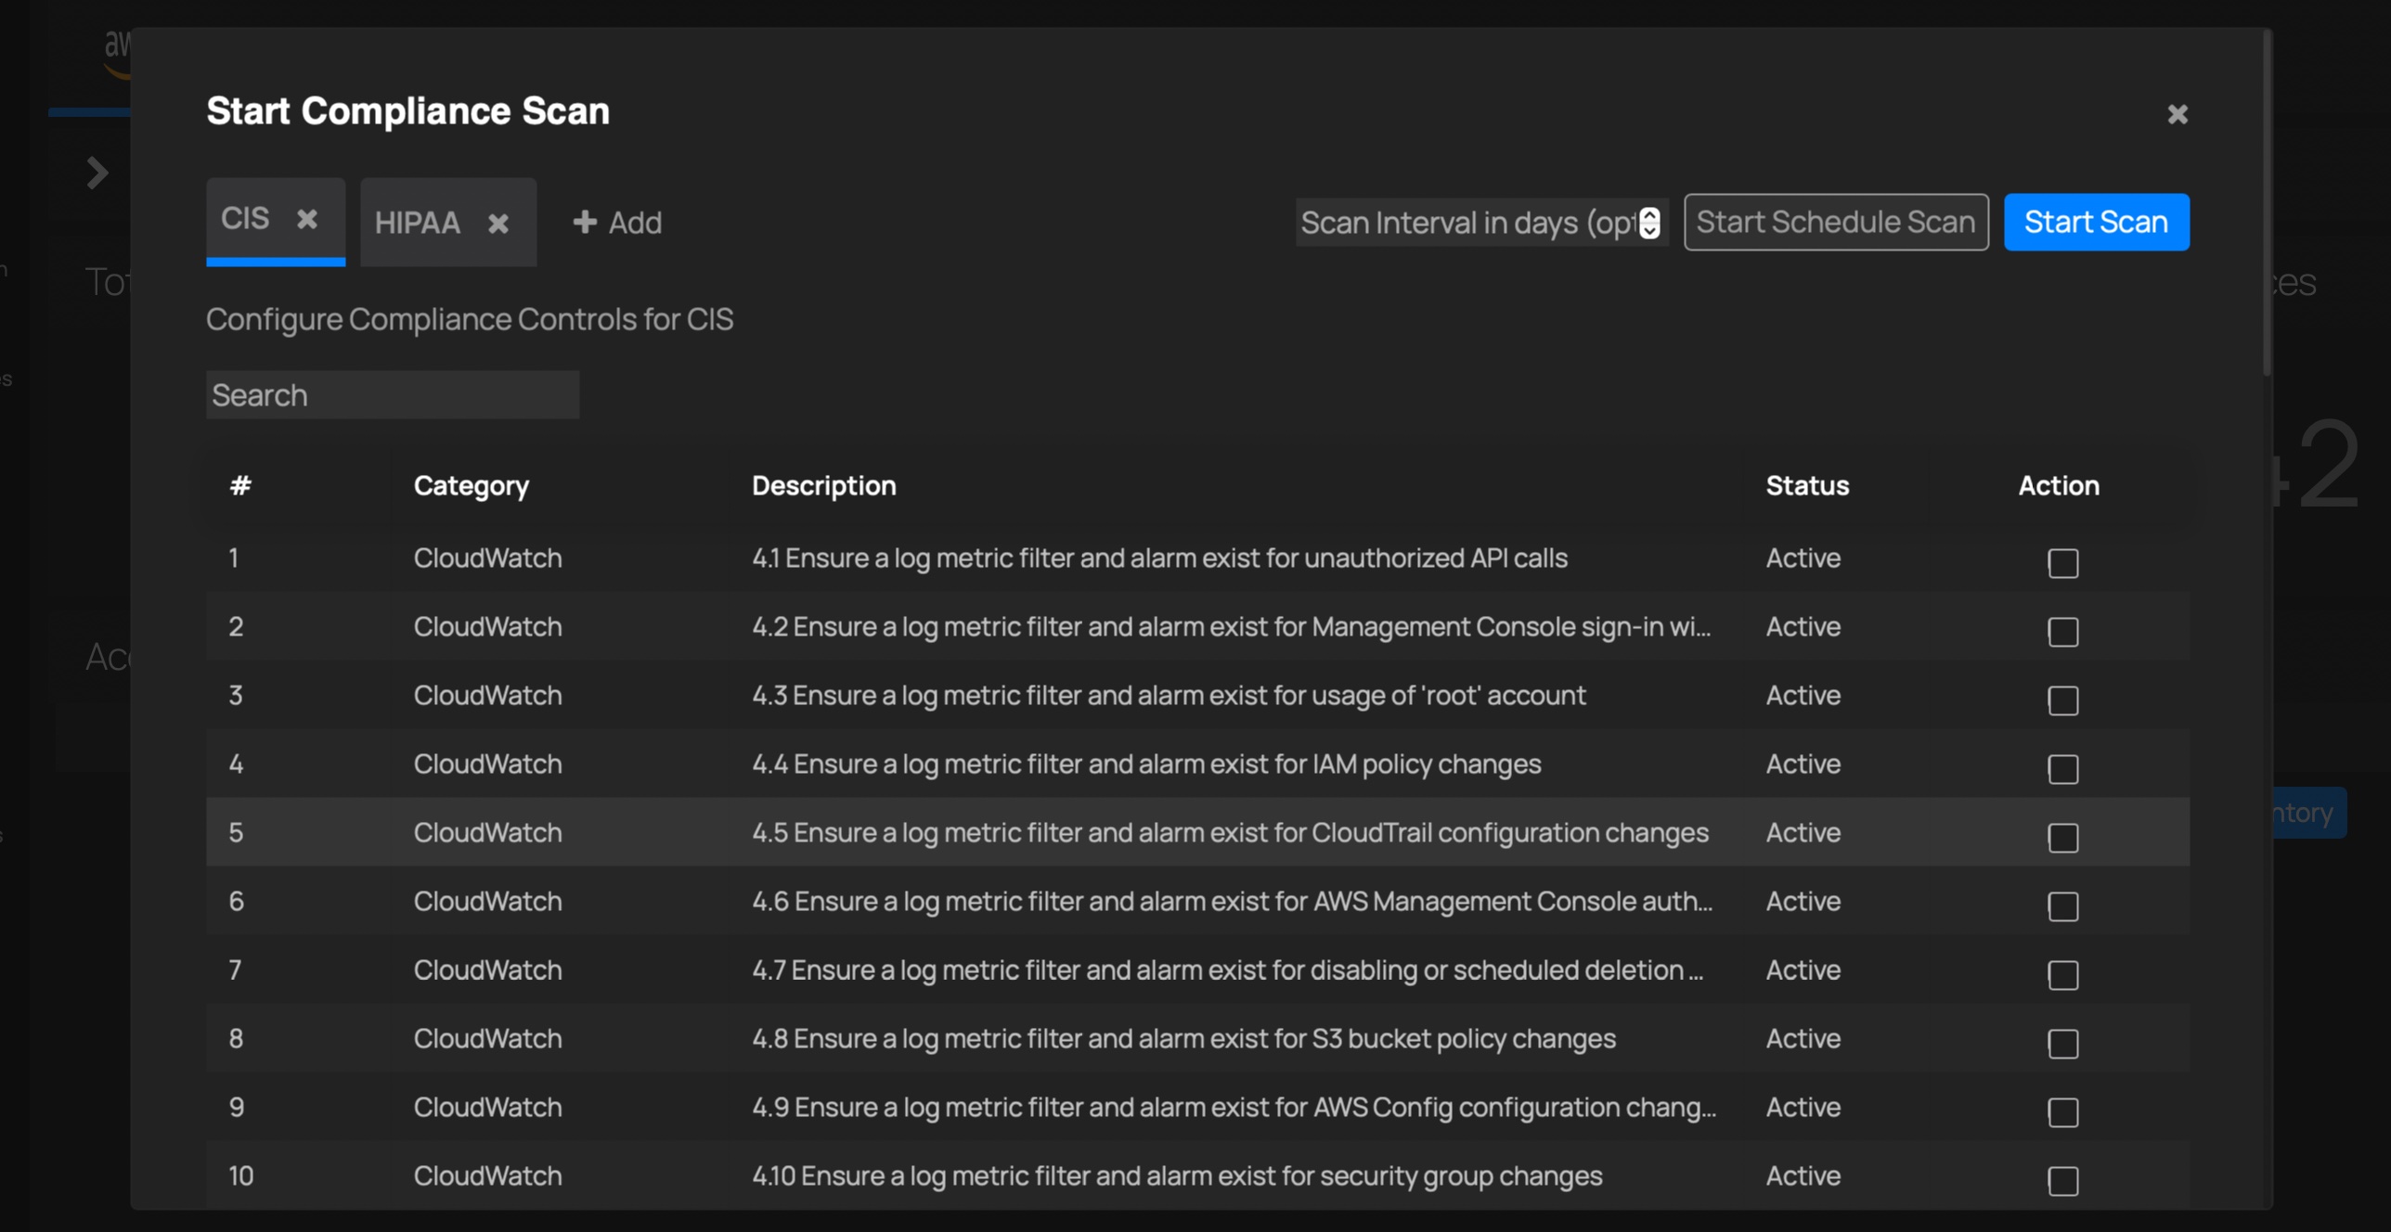
Task: Remove the CIS tab with its X icon
Action: (x=307, y=219)
